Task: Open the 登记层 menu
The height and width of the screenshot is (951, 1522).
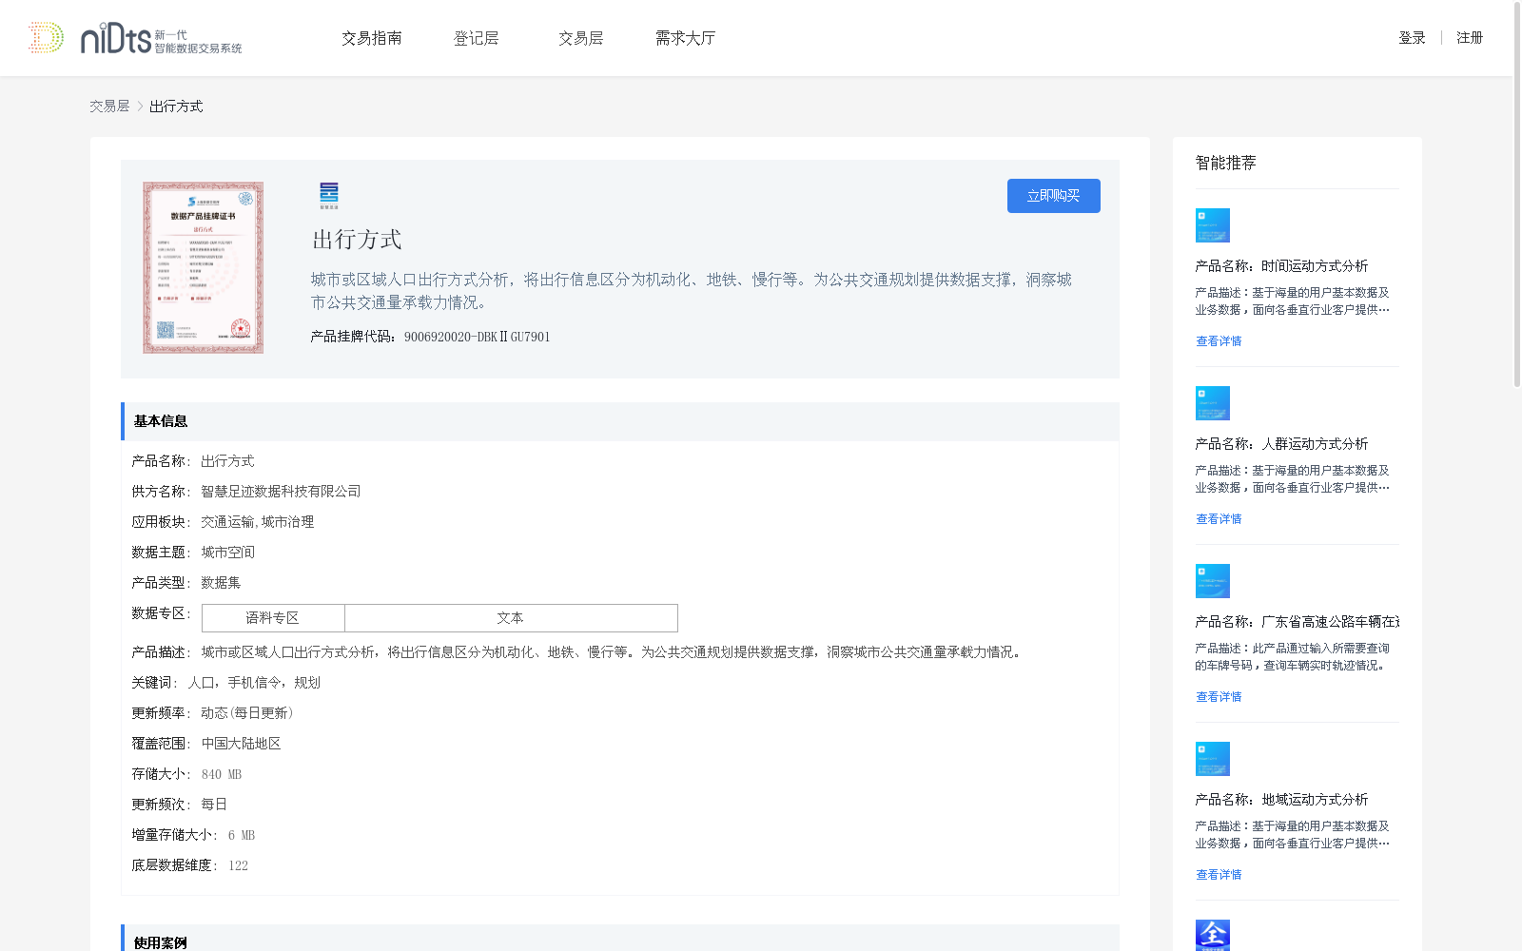Action: (477, 38)
